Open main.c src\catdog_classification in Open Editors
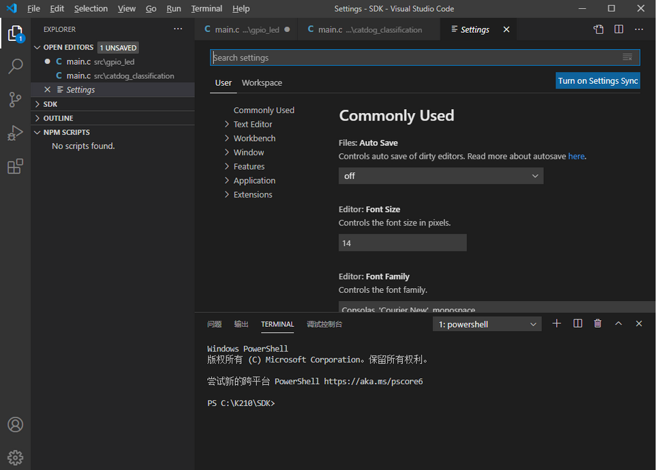Image resolution: width=657 pixels, height=470 pixels. pos(112,76)
